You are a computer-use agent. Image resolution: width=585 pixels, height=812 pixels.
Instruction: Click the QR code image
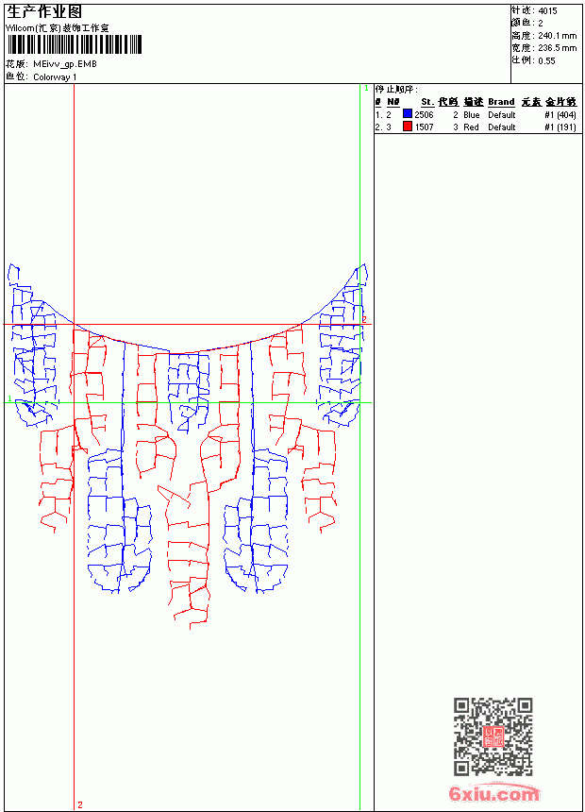[493, 736]
